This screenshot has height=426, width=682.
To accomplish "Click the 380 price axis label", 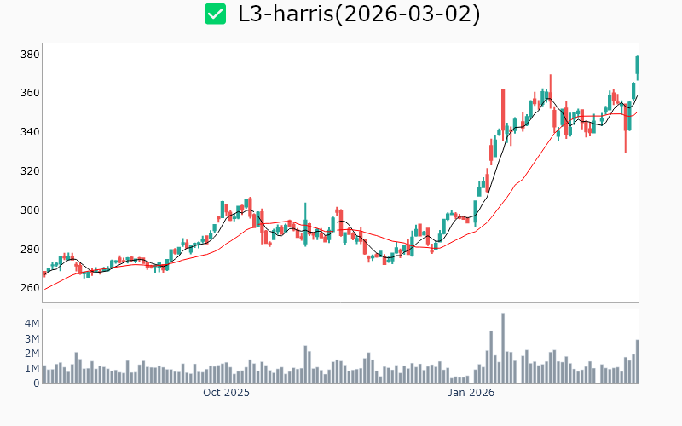I will tap(31, 54).
